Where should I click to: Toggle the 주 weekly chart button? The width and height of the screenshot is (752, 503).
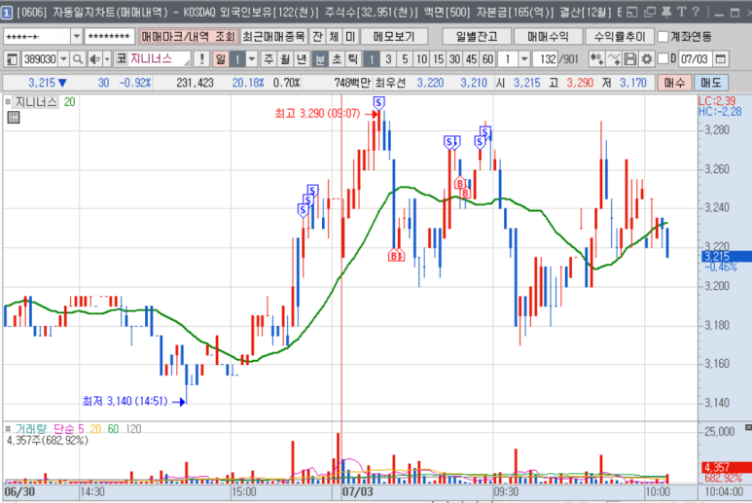point(269,59)
